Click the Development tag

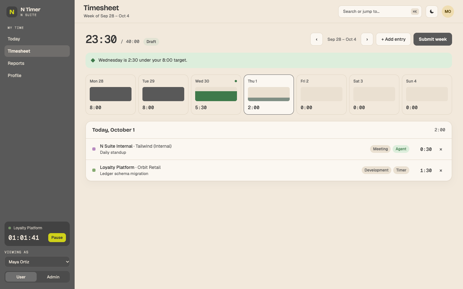377,170
